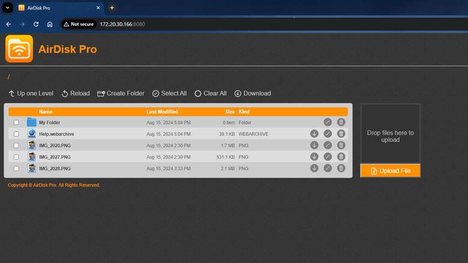Screen dimensions: 468x263
Task: Delete IMG_2027.PNG with its trash icon
Action: point(341,157)
